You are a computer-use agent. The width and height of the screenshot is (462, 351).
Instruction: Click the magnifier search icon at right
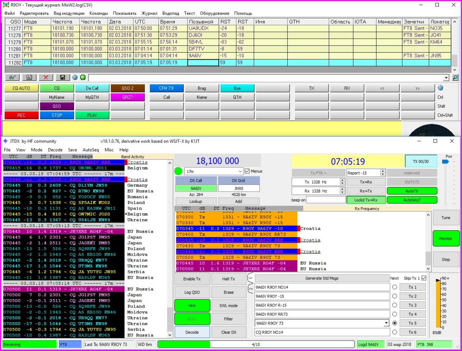coord(455,77)
